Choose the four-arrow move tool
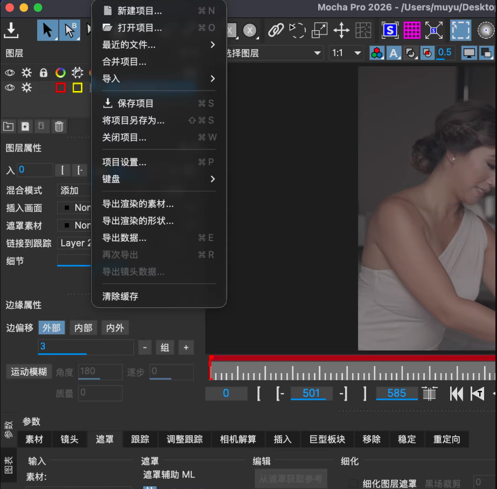Image resolution: width=497 pixels, height=489 pixels. pyautogui.click(x=341, y=30)
